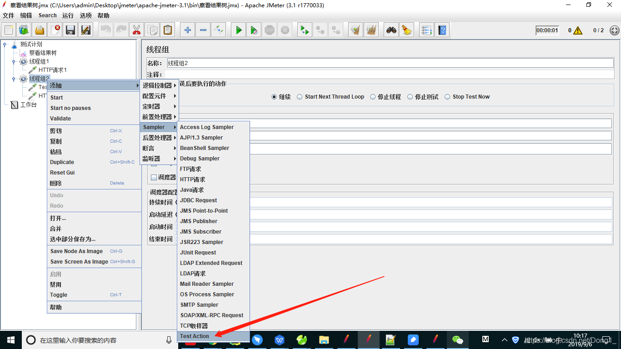Open WeChat from the taskbar
Viewport: 621px width, 349px height.
[458, 339]
